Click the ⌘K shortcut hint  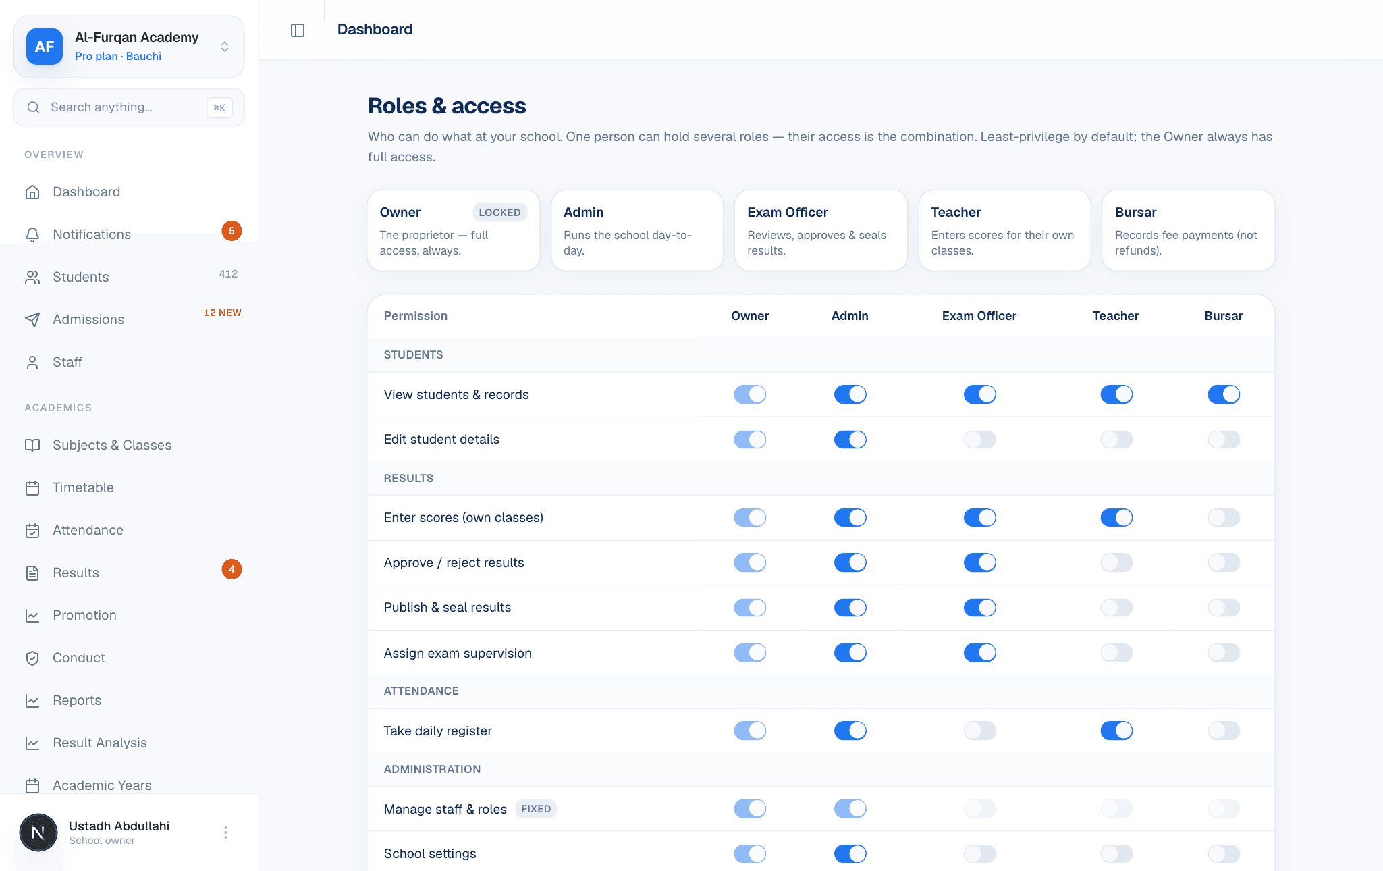point(219,108)
